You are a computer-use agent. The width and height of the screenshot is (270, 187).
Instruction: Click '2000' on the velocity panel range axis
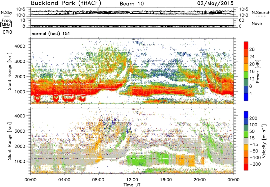[x=20, y=146]
